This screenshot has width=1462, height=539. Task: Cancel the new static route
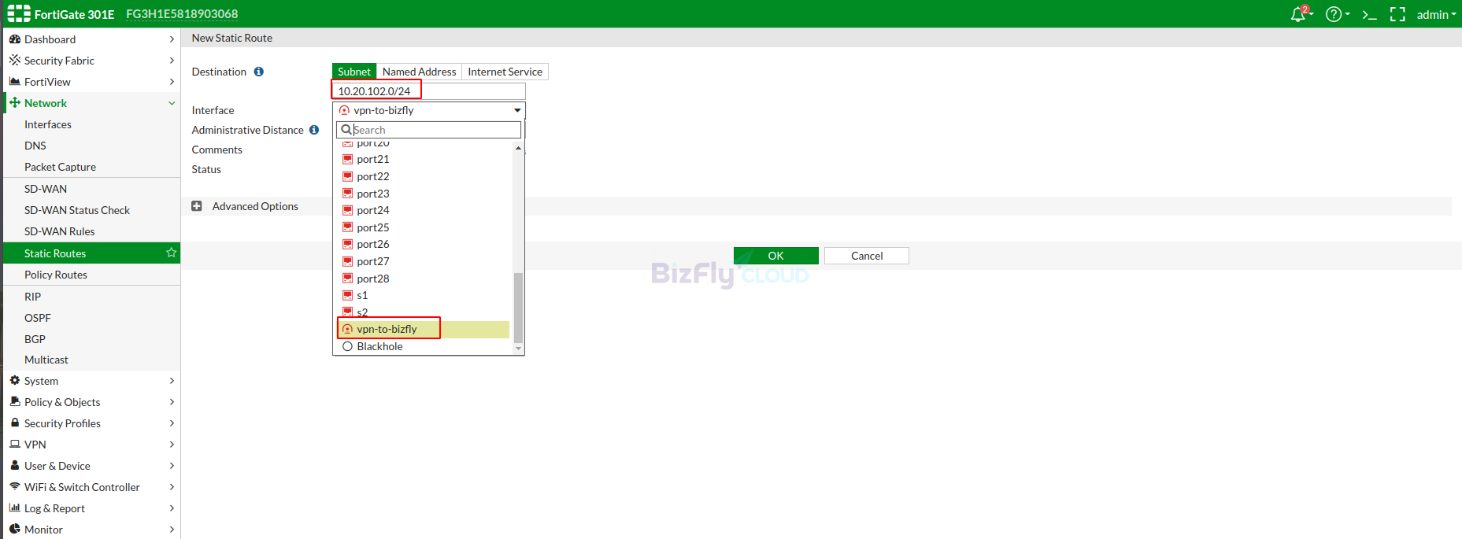tap(867, 256)
